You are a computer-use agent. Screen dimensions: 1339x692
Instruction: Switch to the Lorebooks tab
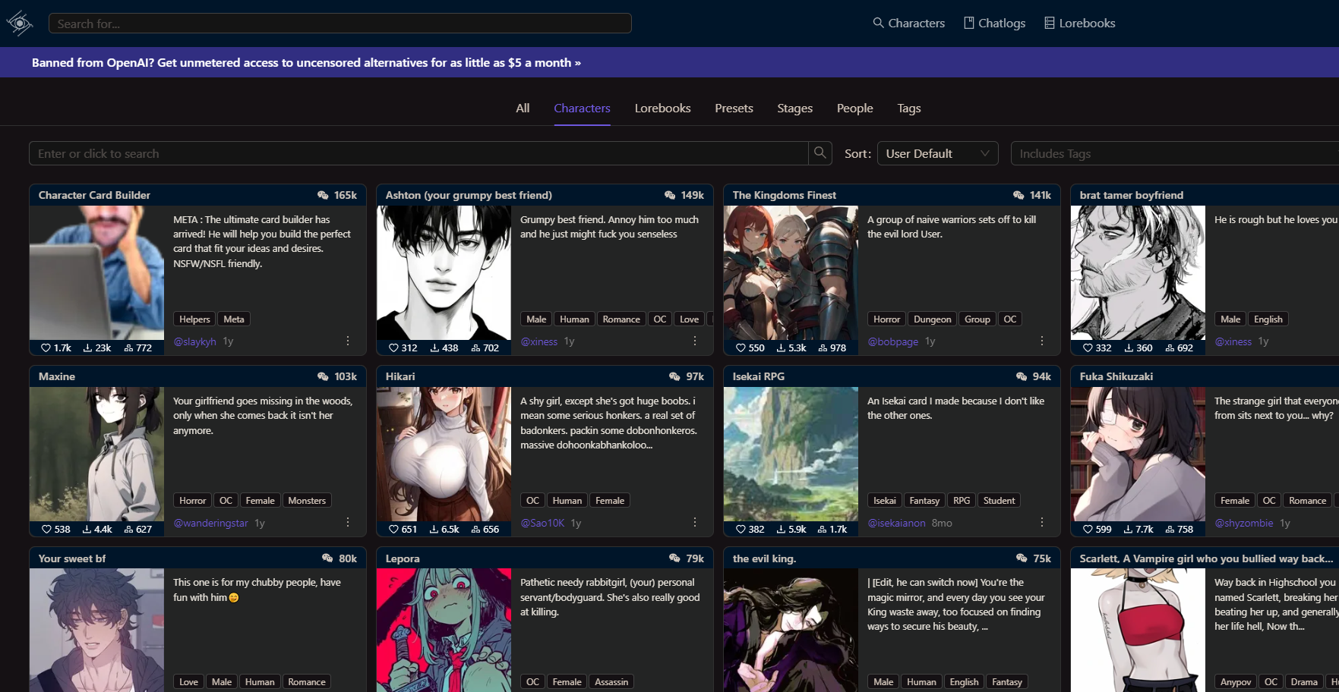click(662, 109)
